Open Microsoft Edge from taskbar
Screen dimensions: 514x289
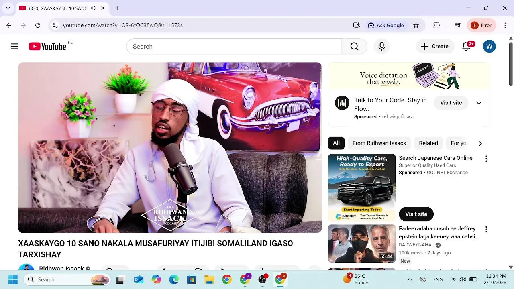coord(174,279)
